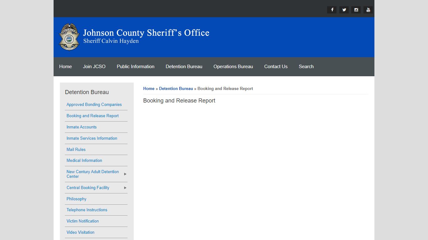Open the Philosophy sidebar link

coord(76,199)
